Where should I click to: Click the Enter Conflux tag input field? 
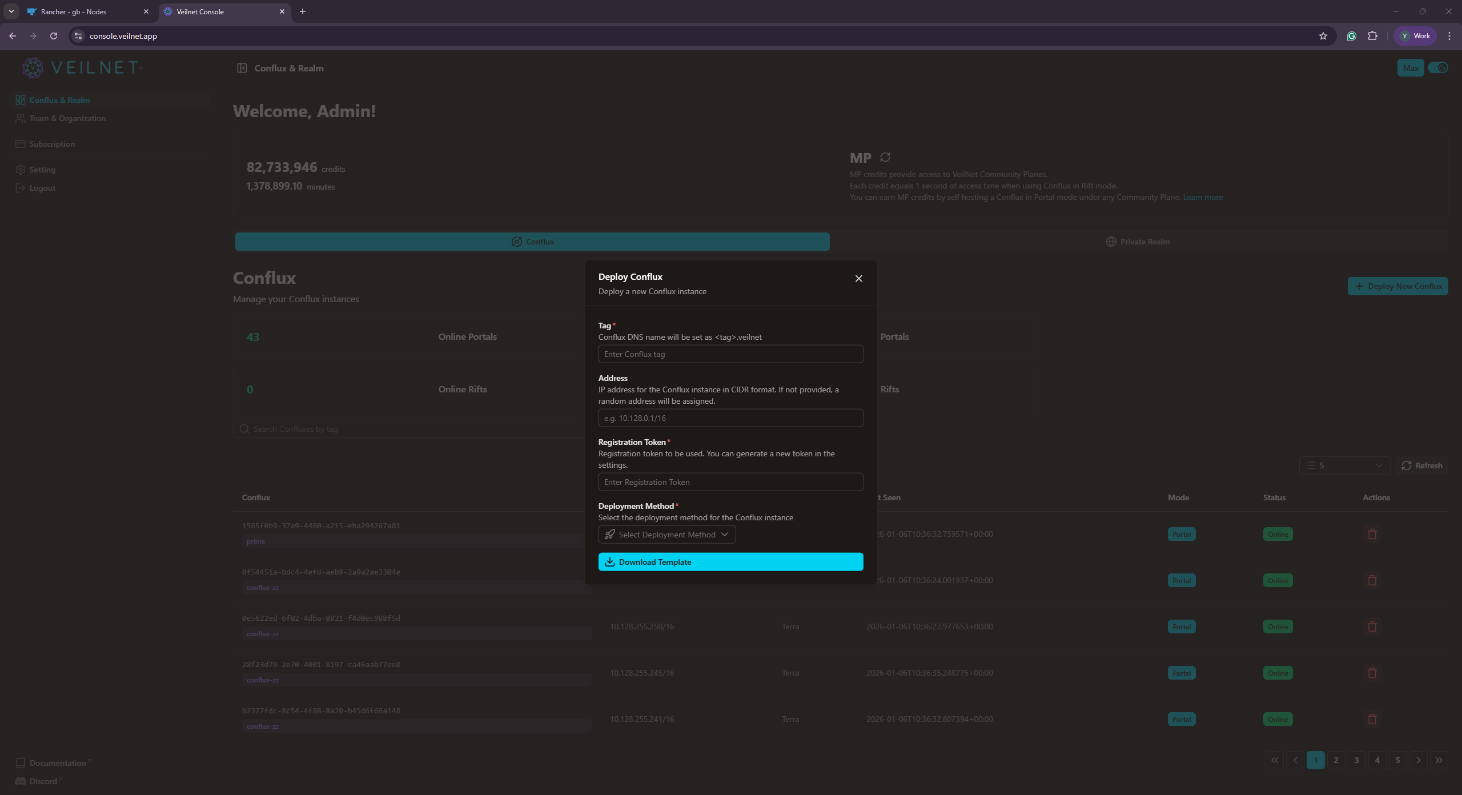(x=730, y=354)
